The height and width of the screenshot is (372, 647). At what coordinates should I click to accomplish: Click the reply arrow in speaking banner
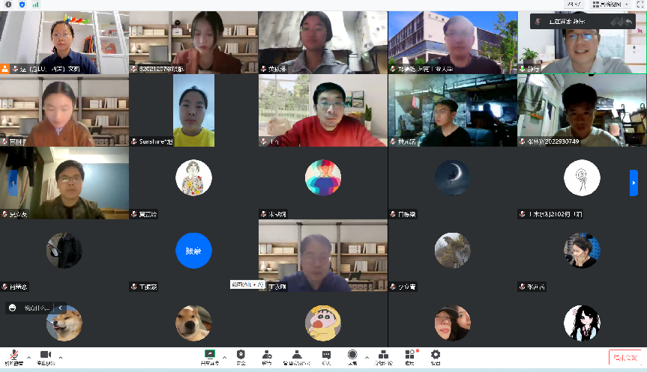click(628, 22)
